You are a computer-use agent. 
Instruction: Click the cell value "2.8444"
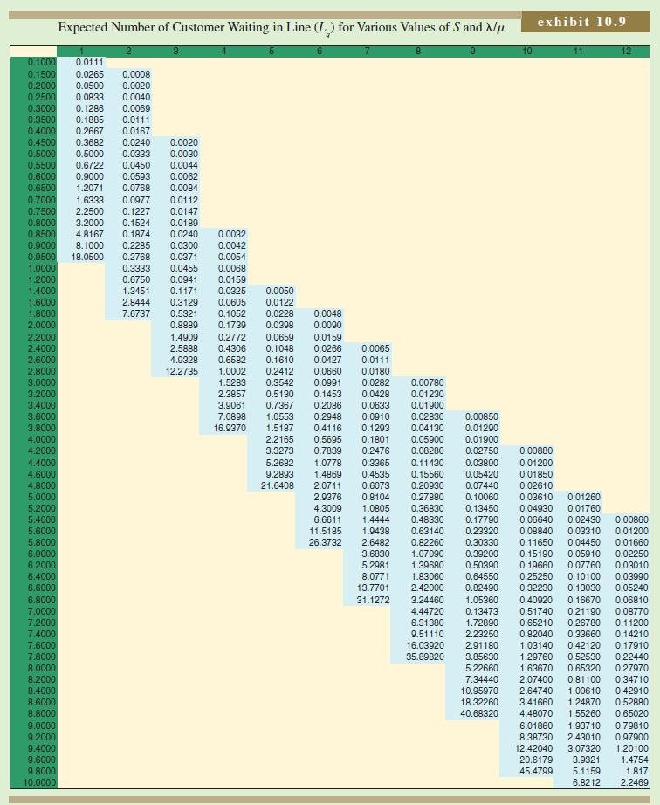point(136,302)
